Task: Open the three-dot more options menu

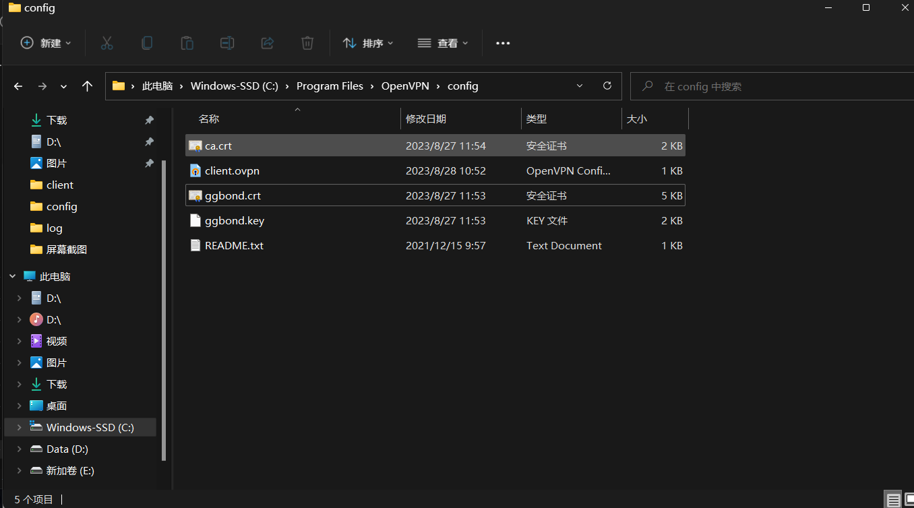Action: (x=503, y=43)
